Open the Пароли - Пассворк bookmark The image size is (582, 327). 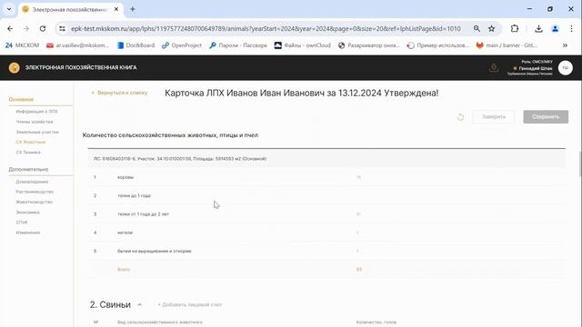(238, 45)
